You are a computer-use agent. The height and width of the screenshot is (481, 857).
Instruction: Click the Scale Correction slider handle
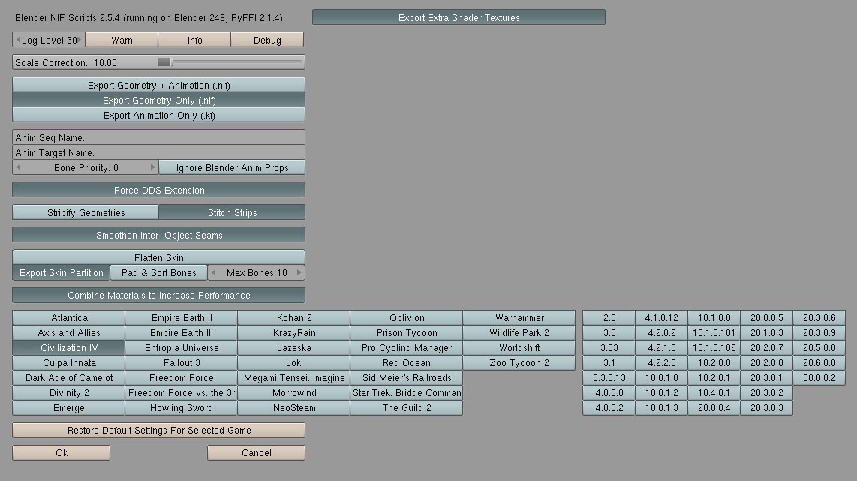[x=165, y=62]
